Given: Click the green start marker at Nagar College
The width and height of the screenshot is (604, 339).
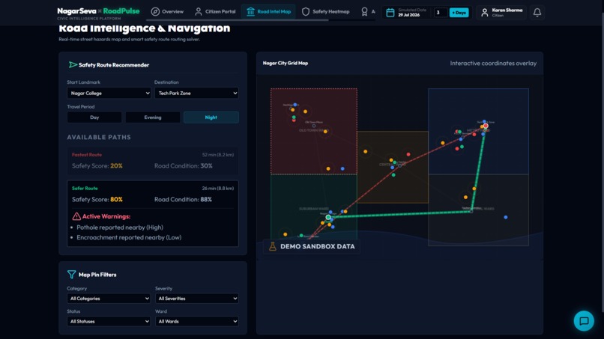Looking at the screenshot, I should click(328, 218).
